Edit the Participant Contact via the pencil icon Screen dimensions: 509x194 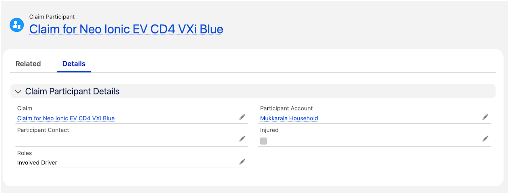(x=242, y=139)
